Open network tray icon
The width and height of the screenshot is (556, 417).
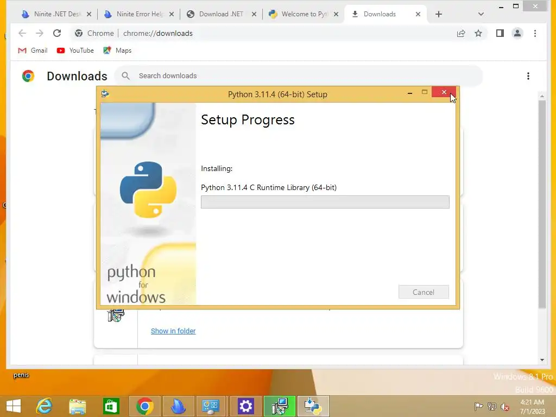[492, 406]
